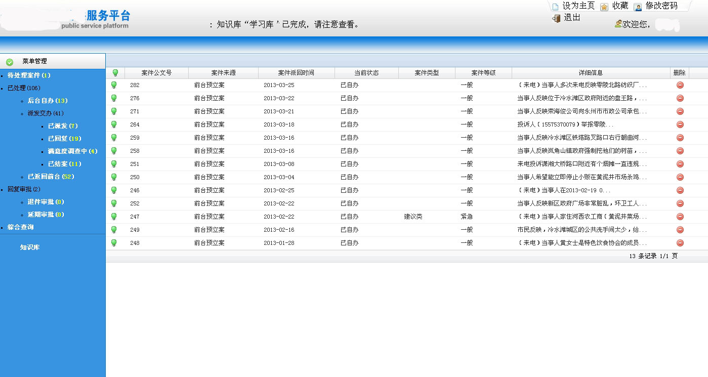Click delete icon for case 250
This screenshot has height=377, width=708.
680,177
